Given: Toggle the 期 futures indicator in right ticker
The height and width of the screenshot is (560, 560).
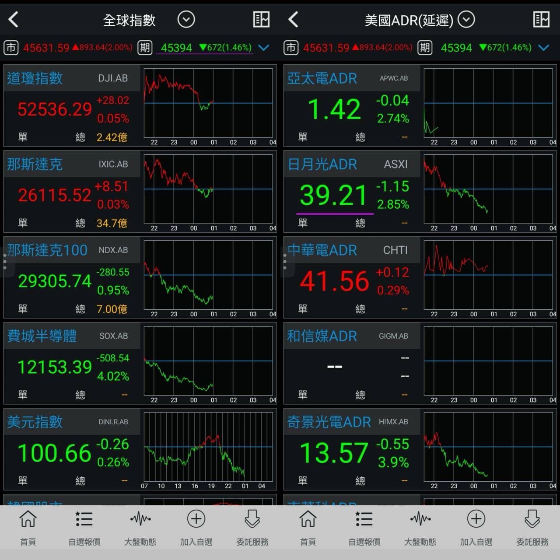Looking at the screenshot, I should coord(425,48).
